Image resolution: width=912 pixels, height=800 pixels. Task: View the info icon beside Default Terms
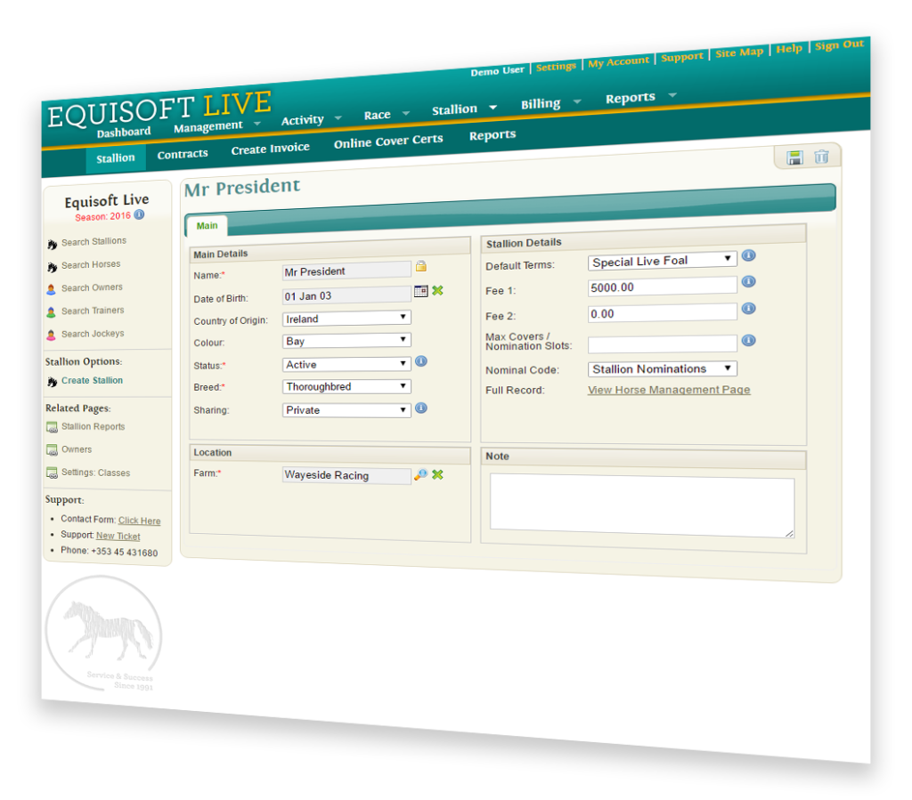coord(748,255)
